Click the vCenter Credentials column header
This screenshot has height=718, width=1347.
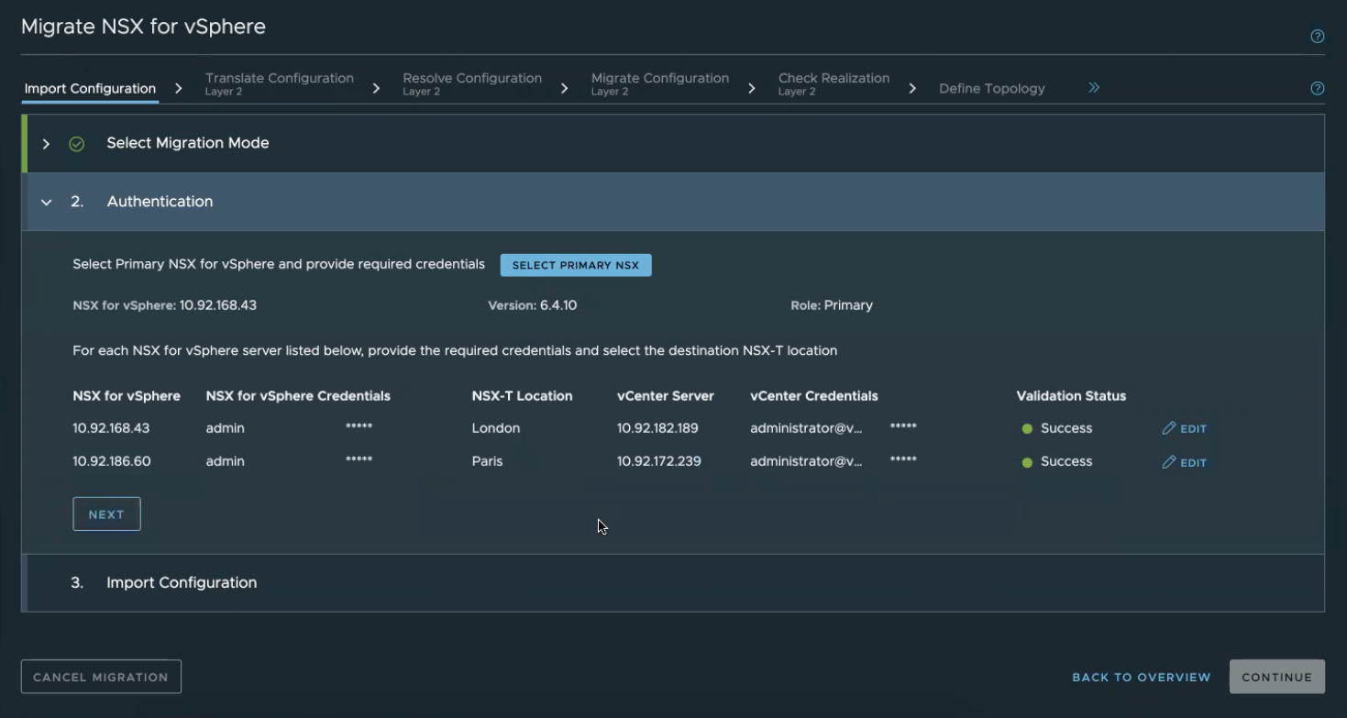point(814,396)
